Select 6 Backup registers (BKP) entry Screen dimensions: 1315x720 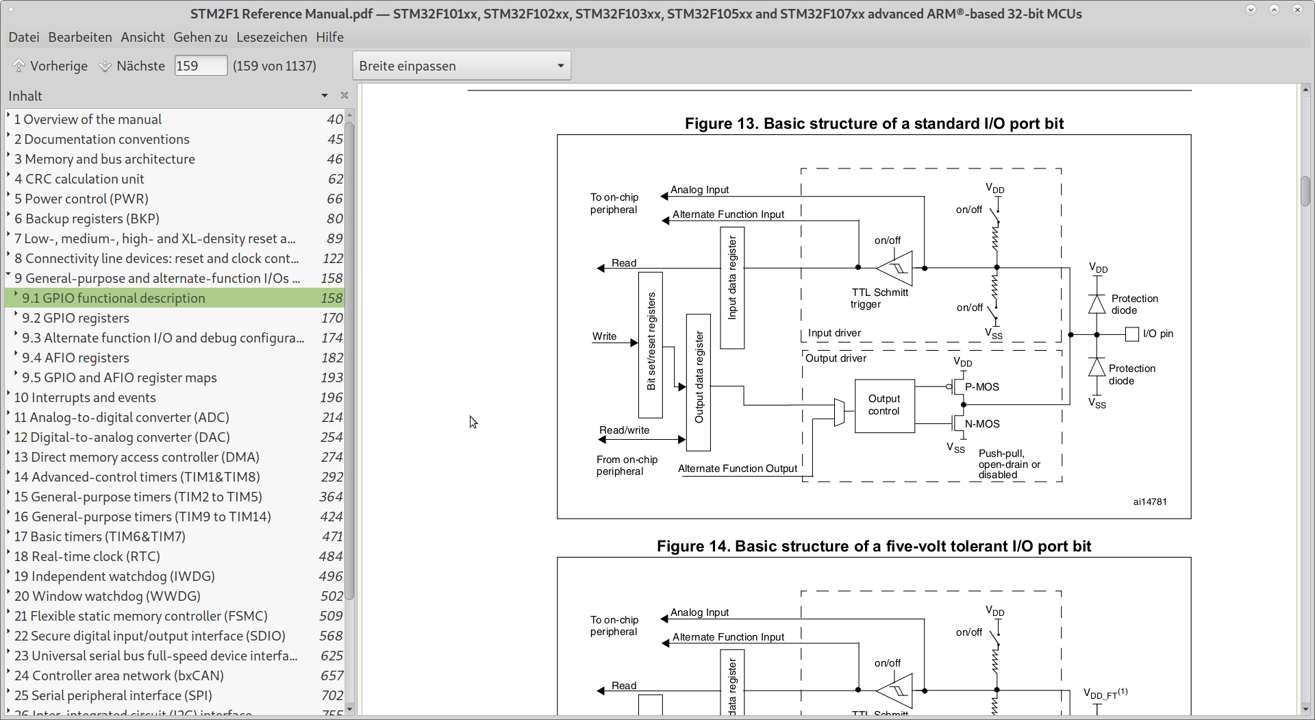[174, 219]
